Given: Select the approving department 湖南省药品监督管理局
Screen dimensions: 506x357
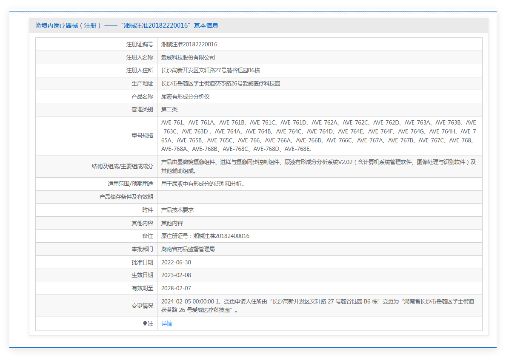Looking at the screenshot, I should [x=188, y=249].
